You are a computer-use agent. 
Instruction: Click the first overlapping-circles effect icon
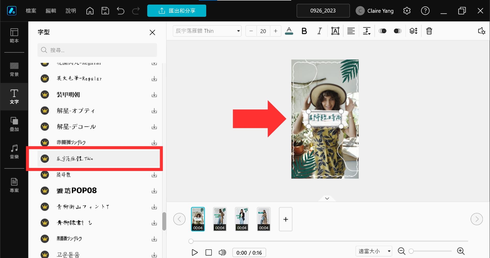click(x=383, y=31)
